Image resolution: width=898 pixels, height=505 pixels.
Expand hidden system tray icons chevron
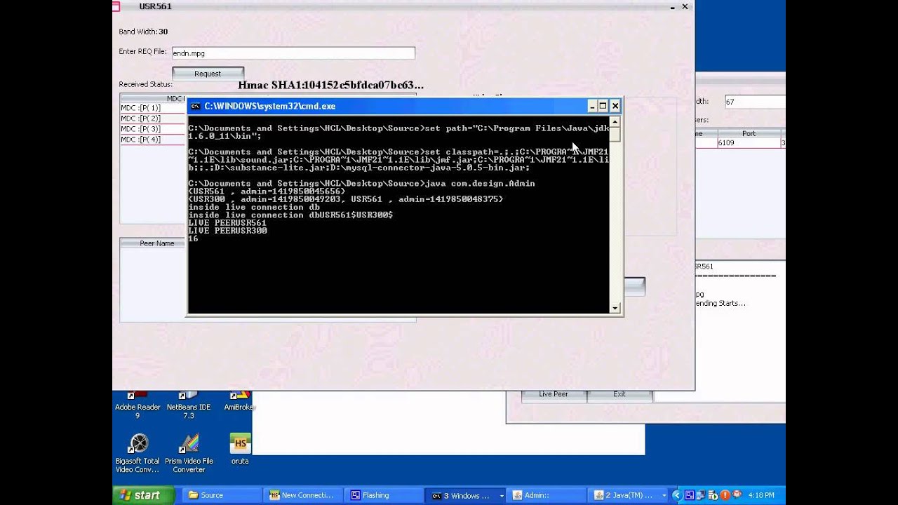pos(678,495)
